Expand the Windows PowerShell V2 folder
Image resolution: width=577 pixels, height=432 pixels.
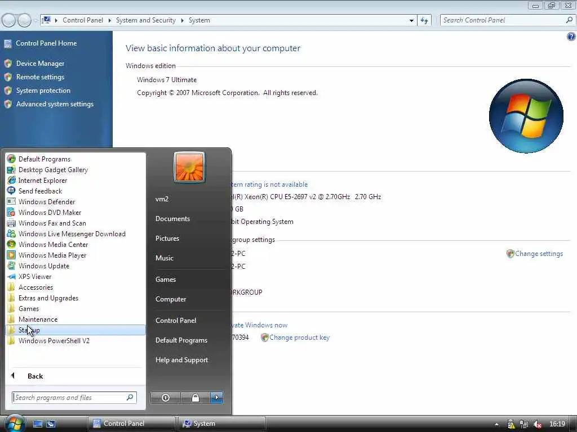pos(54,340)
